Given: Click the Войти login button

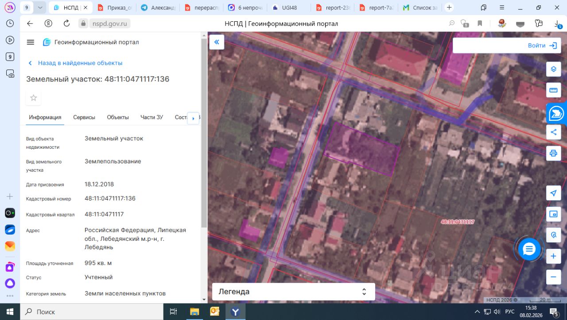Looking at the screenshot, I should pyautogui.click(x=542, y=46).
